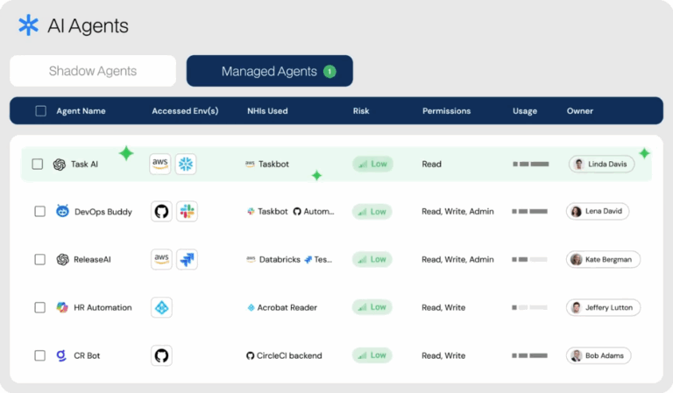The width and height of the screenshot is (673, 393).
Task: Open owner Linda Davis profile chip
Action: tap(601, 164)
